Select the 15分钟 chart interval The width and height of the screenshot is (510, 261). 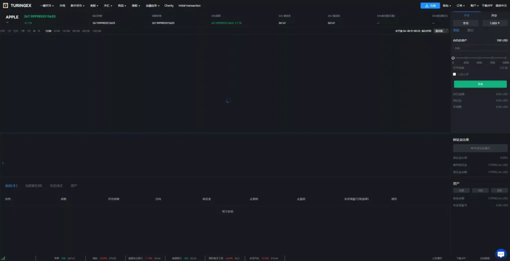click(66, 31)
